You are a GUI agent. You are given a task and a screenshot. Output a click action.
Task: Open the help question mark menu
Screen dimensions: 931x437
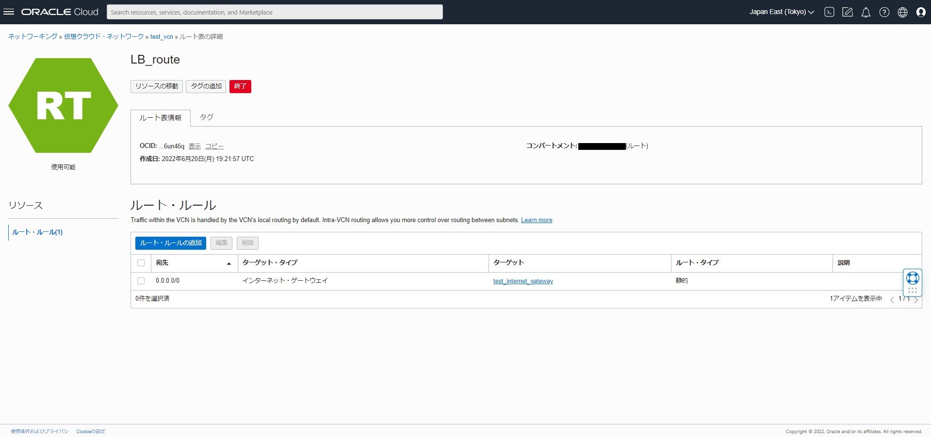pos(884,12)
